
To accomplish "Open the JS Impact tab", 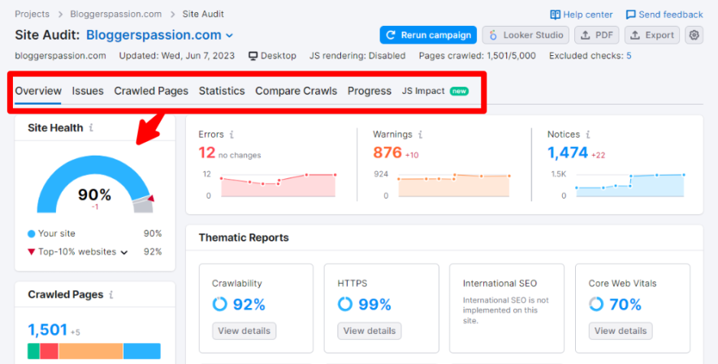I will [x=435, y=91].
